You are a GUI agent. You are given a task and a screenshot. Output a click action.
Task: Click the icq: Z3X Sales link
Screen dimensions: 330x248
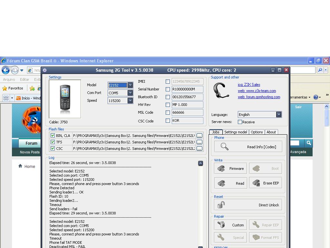click(249, 85)
